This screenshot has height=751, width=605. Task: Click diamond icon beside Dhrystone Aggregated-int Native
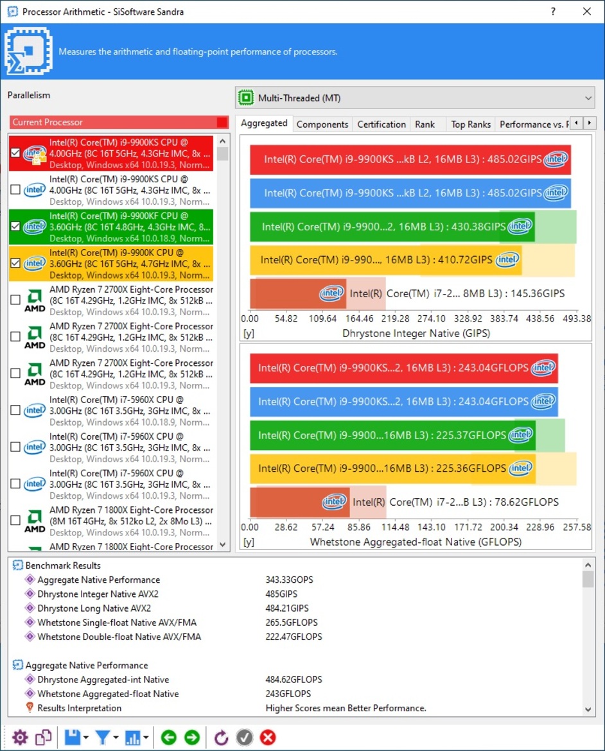[x=30, y=679]
